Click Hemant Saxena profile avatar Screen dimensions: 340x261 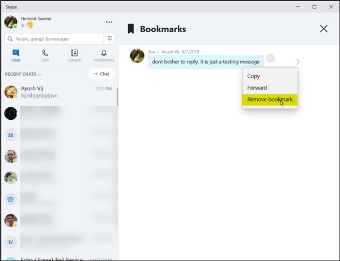[11, 22]
